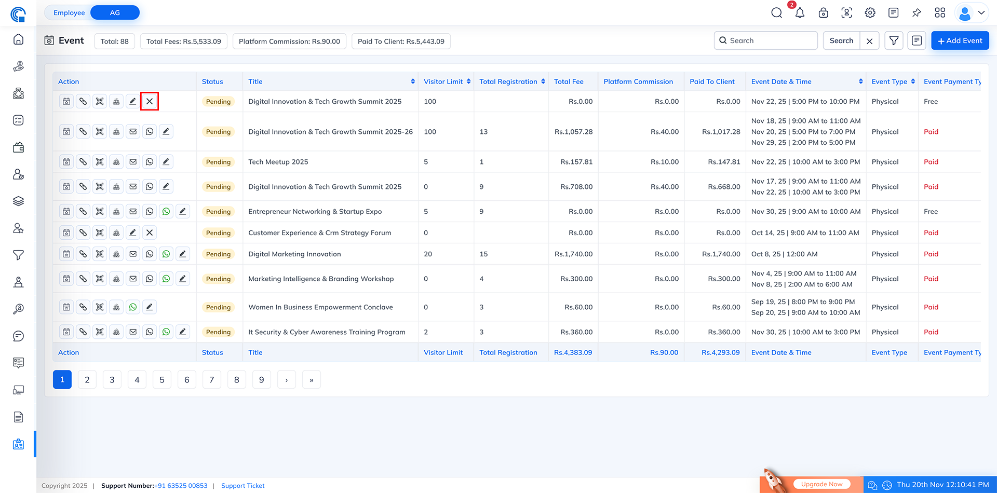This screenshot has height=493, width=997.
Task: Click the Add Event button
Action: click(960, 40)
